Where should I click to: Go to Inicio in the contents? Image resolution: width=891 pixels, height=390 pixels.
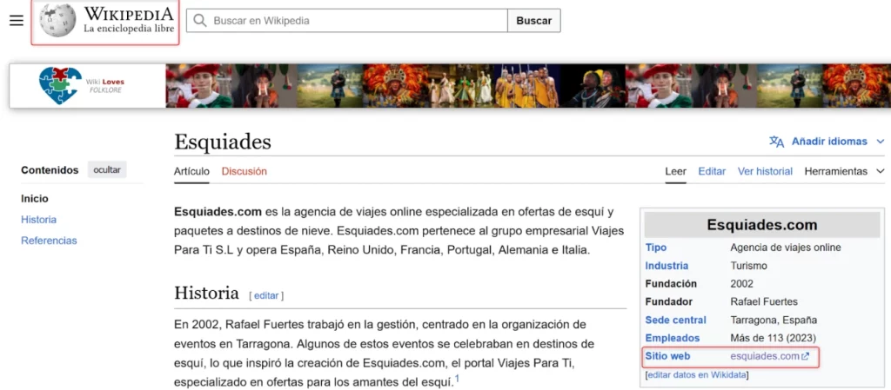(35, 199)
